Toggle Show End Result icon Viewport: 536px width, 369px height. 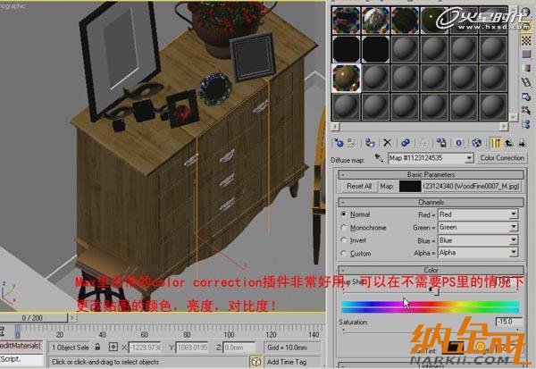tap(495, 143)
